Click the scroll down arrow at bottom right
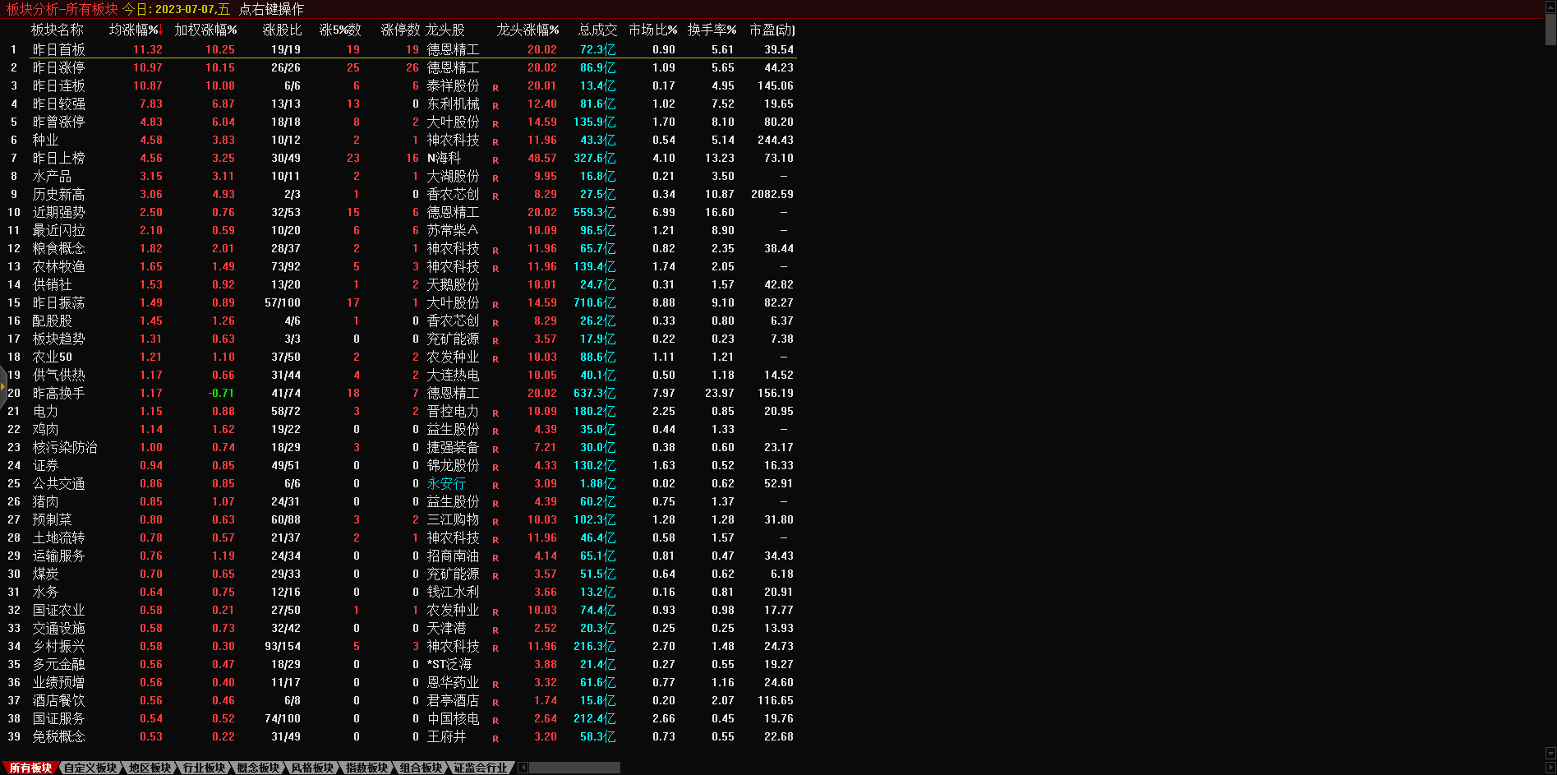The height and width of the screenshot is (775, 1557). (1550, 753)
